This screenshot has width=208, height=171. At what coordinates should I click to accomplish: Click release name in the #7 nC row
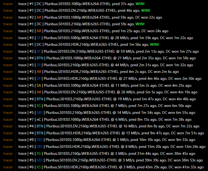point(77,119)
